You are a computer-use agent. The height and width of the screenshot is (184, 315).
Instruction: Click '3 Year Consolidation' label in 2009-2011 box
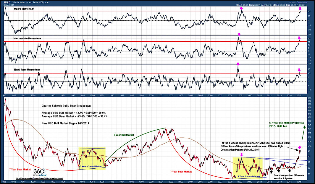pyautogui.click(x=249, y=177)
